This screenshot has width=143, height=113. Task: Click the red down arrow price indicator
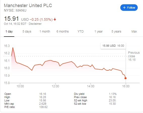(x=55, y=19)
